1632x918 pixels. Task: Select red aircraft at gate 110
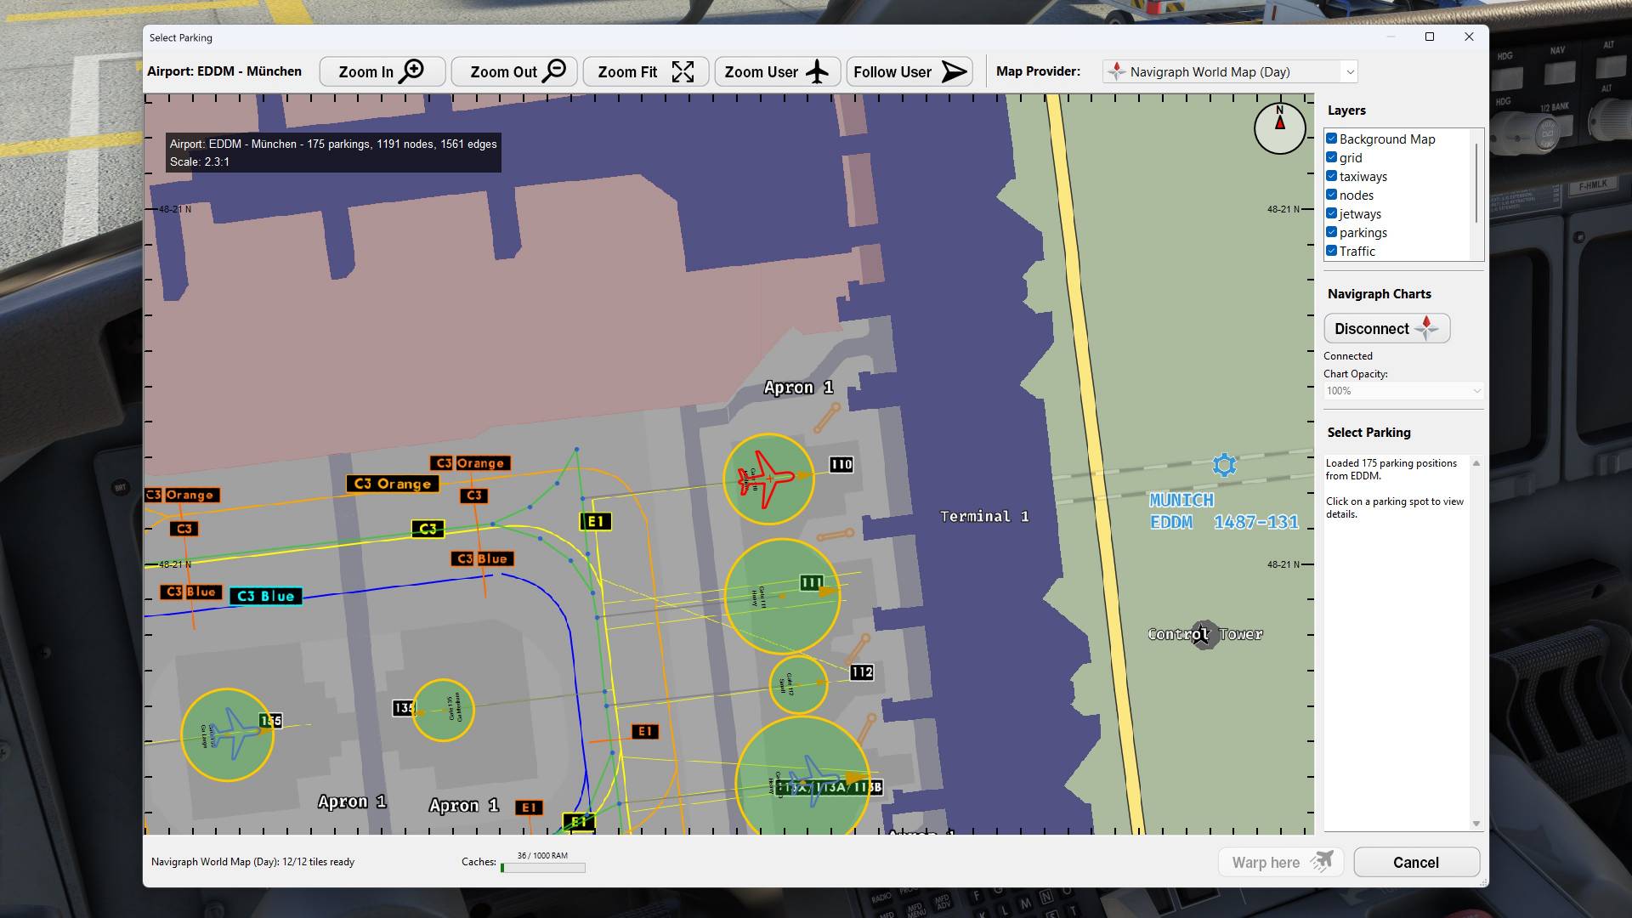[768, 479]
